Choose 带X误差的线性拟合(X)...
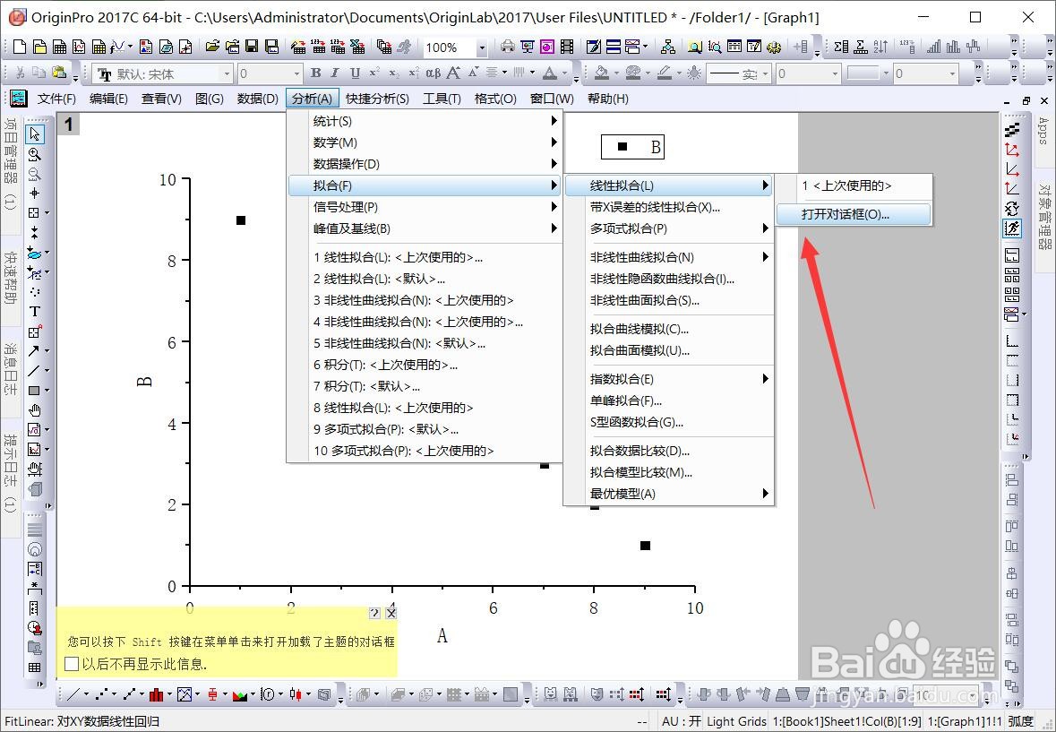 669,207
